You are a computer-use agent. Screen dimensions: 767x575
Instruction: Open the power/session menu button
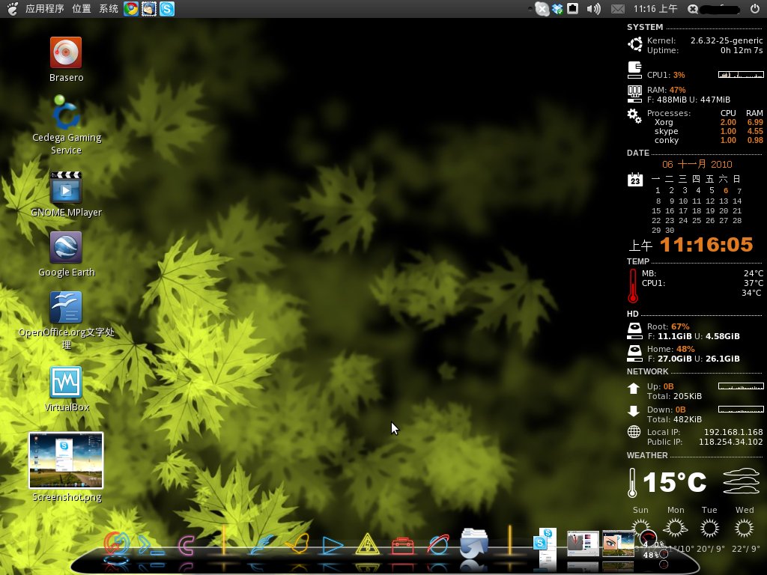coord(755,9)
